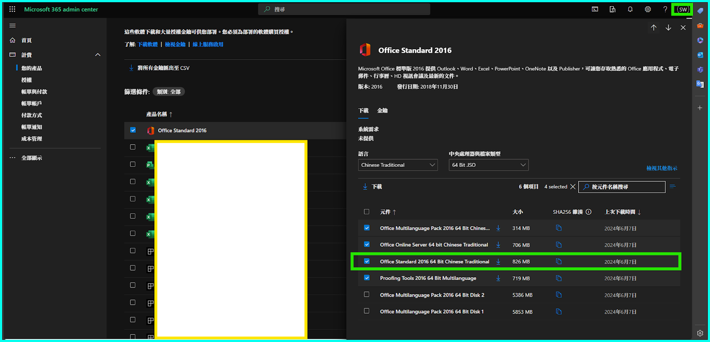Focus the top 搜尋 search box
Screen dimensions: 710x342
click(x=344, y=9)
